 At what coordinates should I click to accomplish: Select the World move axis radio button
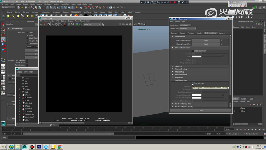coord(27,35)
